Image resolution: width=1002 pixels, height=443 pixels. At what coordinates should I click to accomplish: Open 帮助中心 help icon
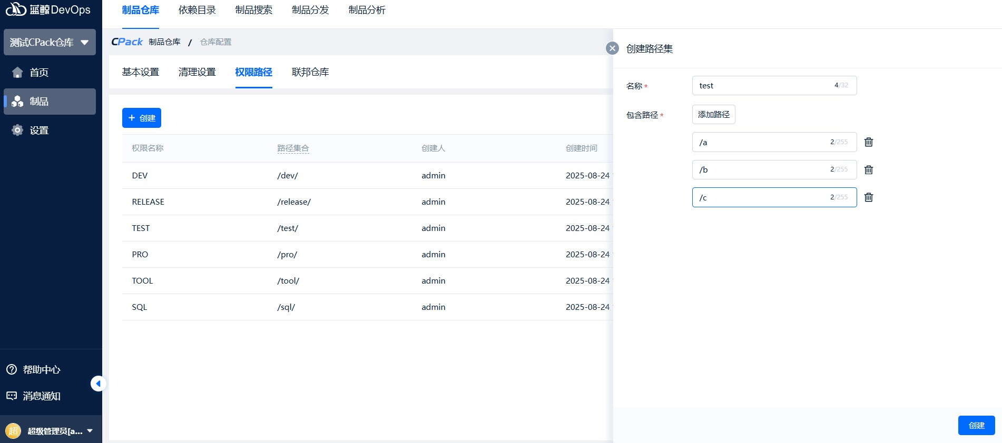point(12,370)
